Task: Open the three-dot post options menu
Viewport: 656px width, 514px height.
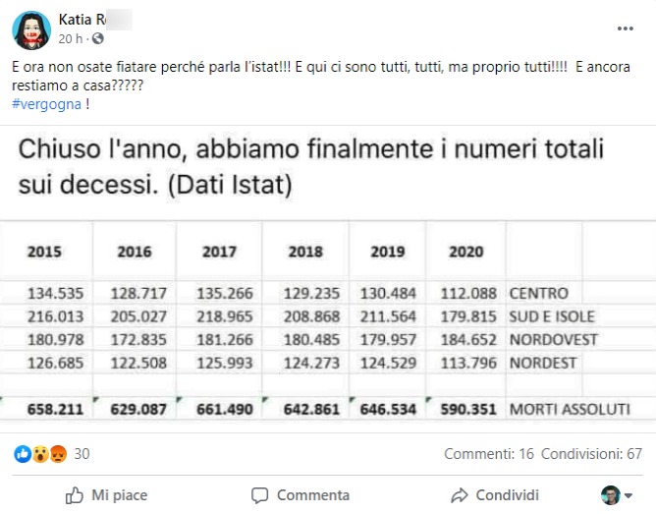Action: click(625, 29)
